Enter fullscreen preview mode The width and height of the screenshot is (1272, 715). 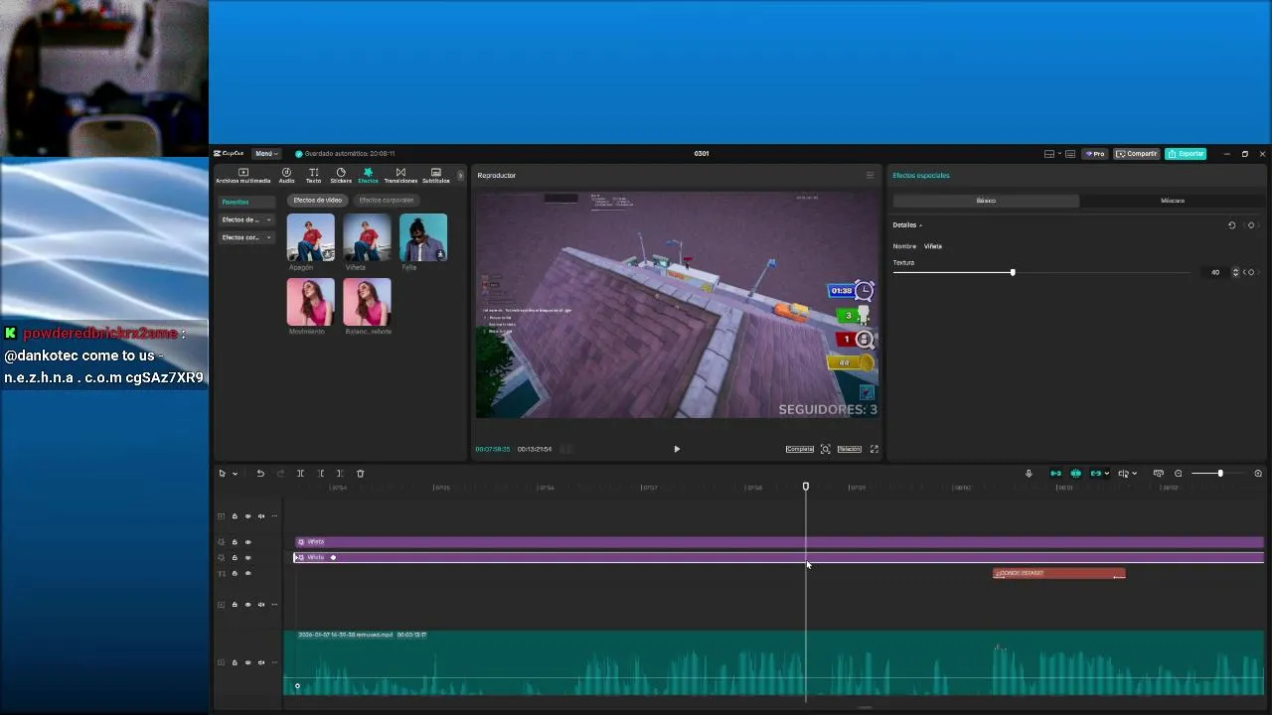874,449
